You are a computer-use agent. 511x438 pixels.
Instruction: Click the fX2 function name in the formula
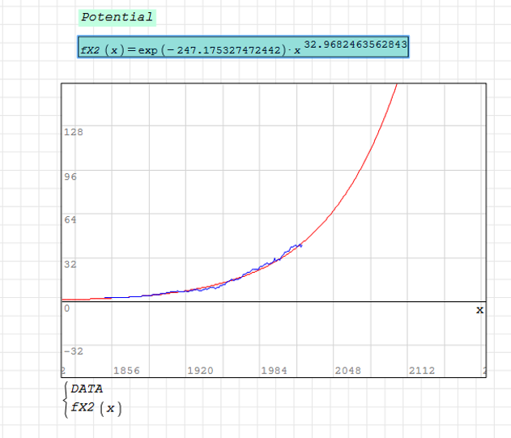click(x=93, y=50)
